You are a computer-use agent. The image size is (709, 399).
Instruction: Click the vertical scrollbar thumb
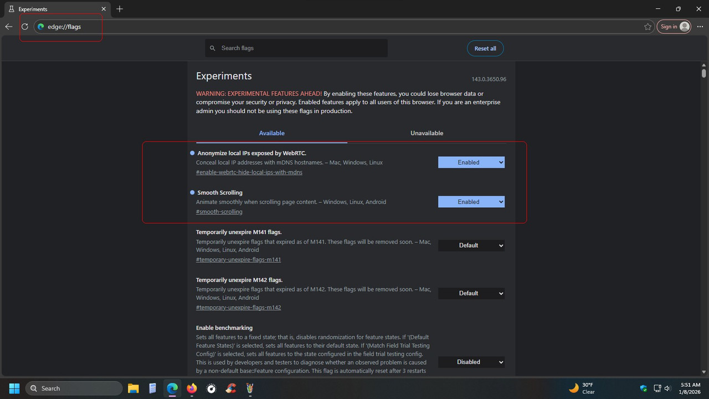coord(704,73)
